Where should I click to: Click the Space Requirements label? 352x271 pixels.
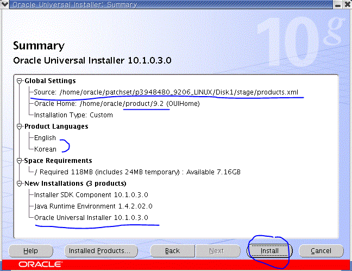tap(58, 161)
